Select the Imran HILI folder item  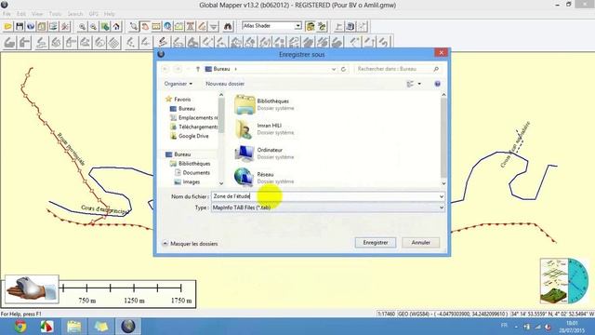click(264, 128)
